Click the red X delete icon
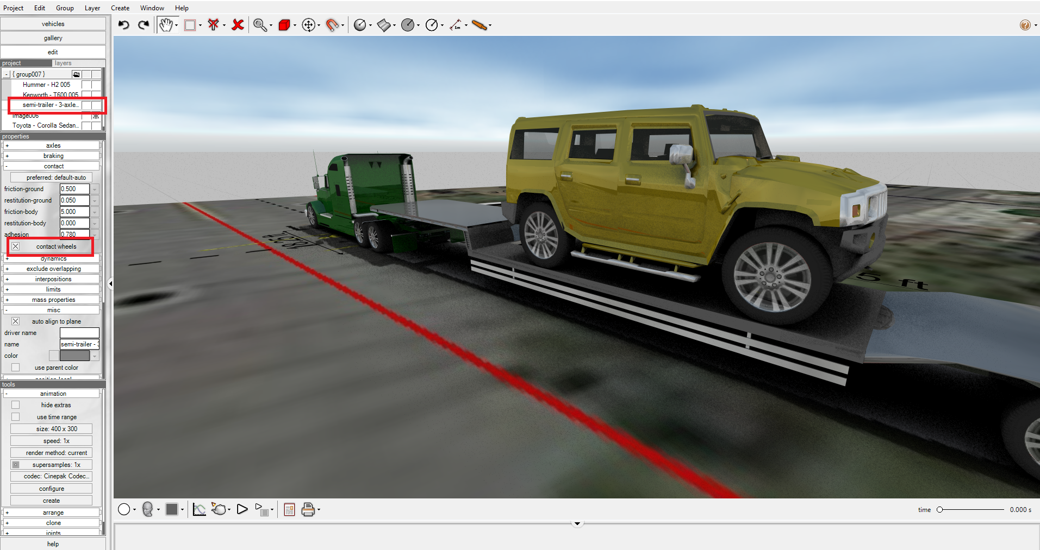Viewport: 1040px width, 550px height. (238, 25)
